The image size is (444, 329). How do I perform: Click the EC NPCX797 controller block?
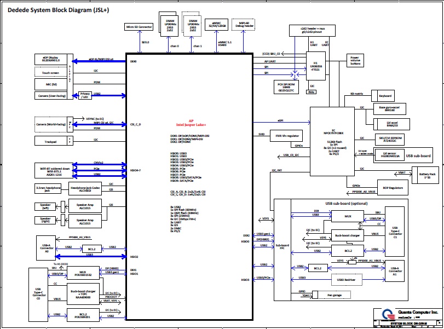coord(332,142)
